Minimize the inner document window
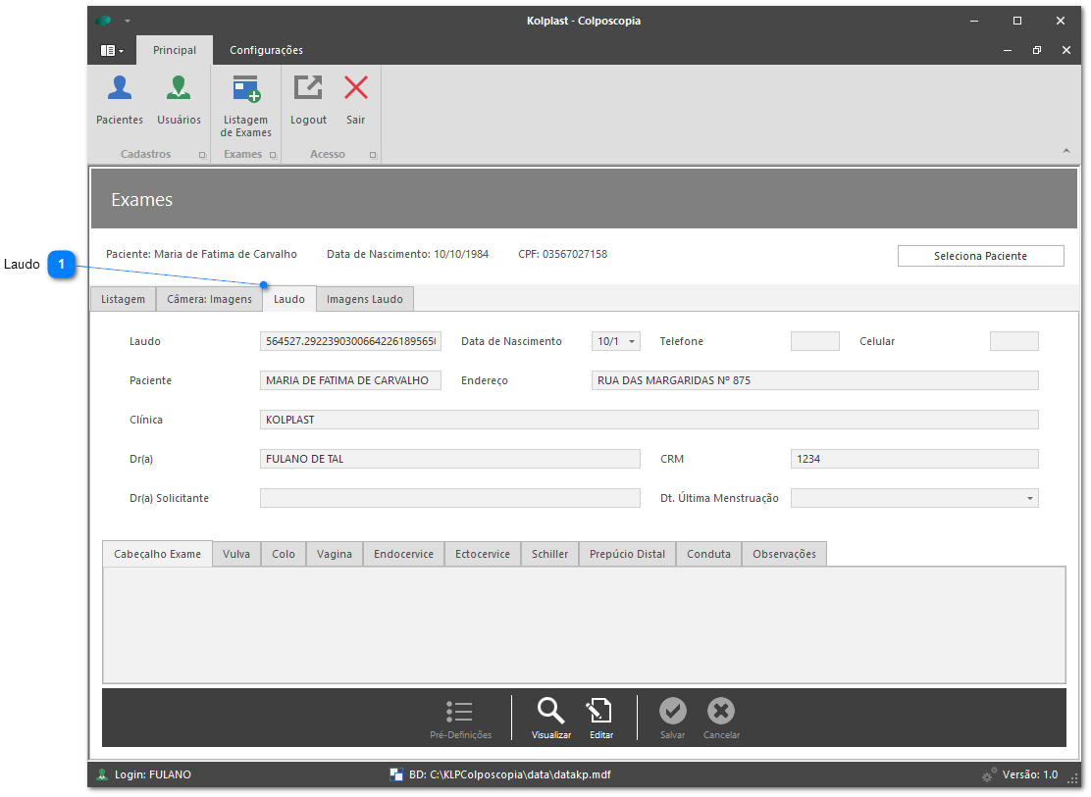The image size is (1091, 797). (1008, 50)
